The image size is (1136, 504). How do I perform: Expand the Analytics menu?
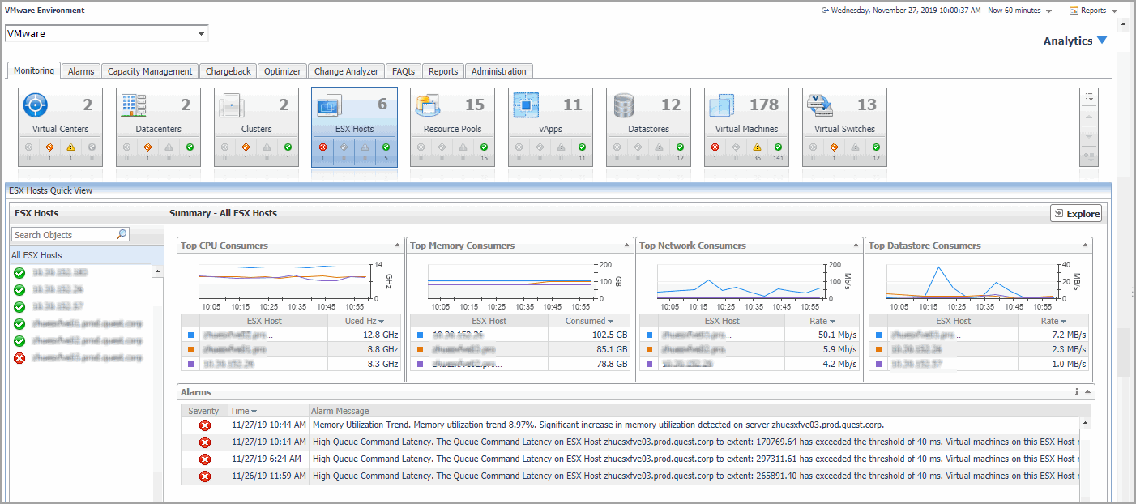pos(1074,41)
